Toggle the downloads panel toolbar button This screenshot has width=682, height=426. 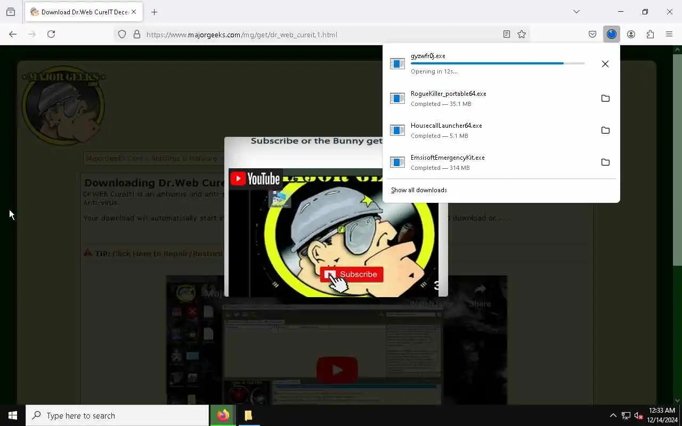point(612,34)
